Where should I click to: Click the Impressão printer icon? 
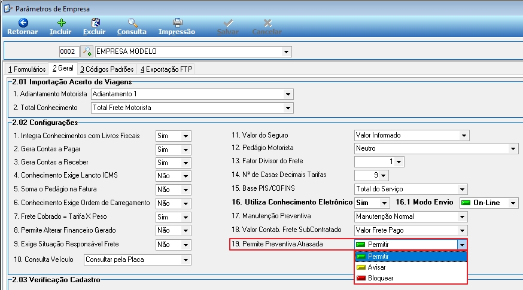tap(178, 23)
